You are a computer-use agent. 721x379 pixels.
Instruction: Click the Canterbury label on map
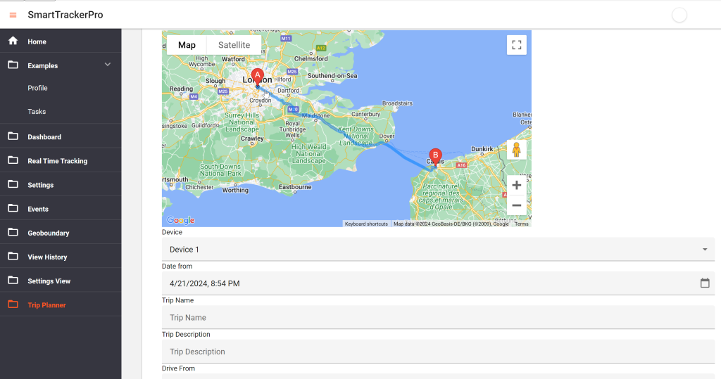pos(366,114)
